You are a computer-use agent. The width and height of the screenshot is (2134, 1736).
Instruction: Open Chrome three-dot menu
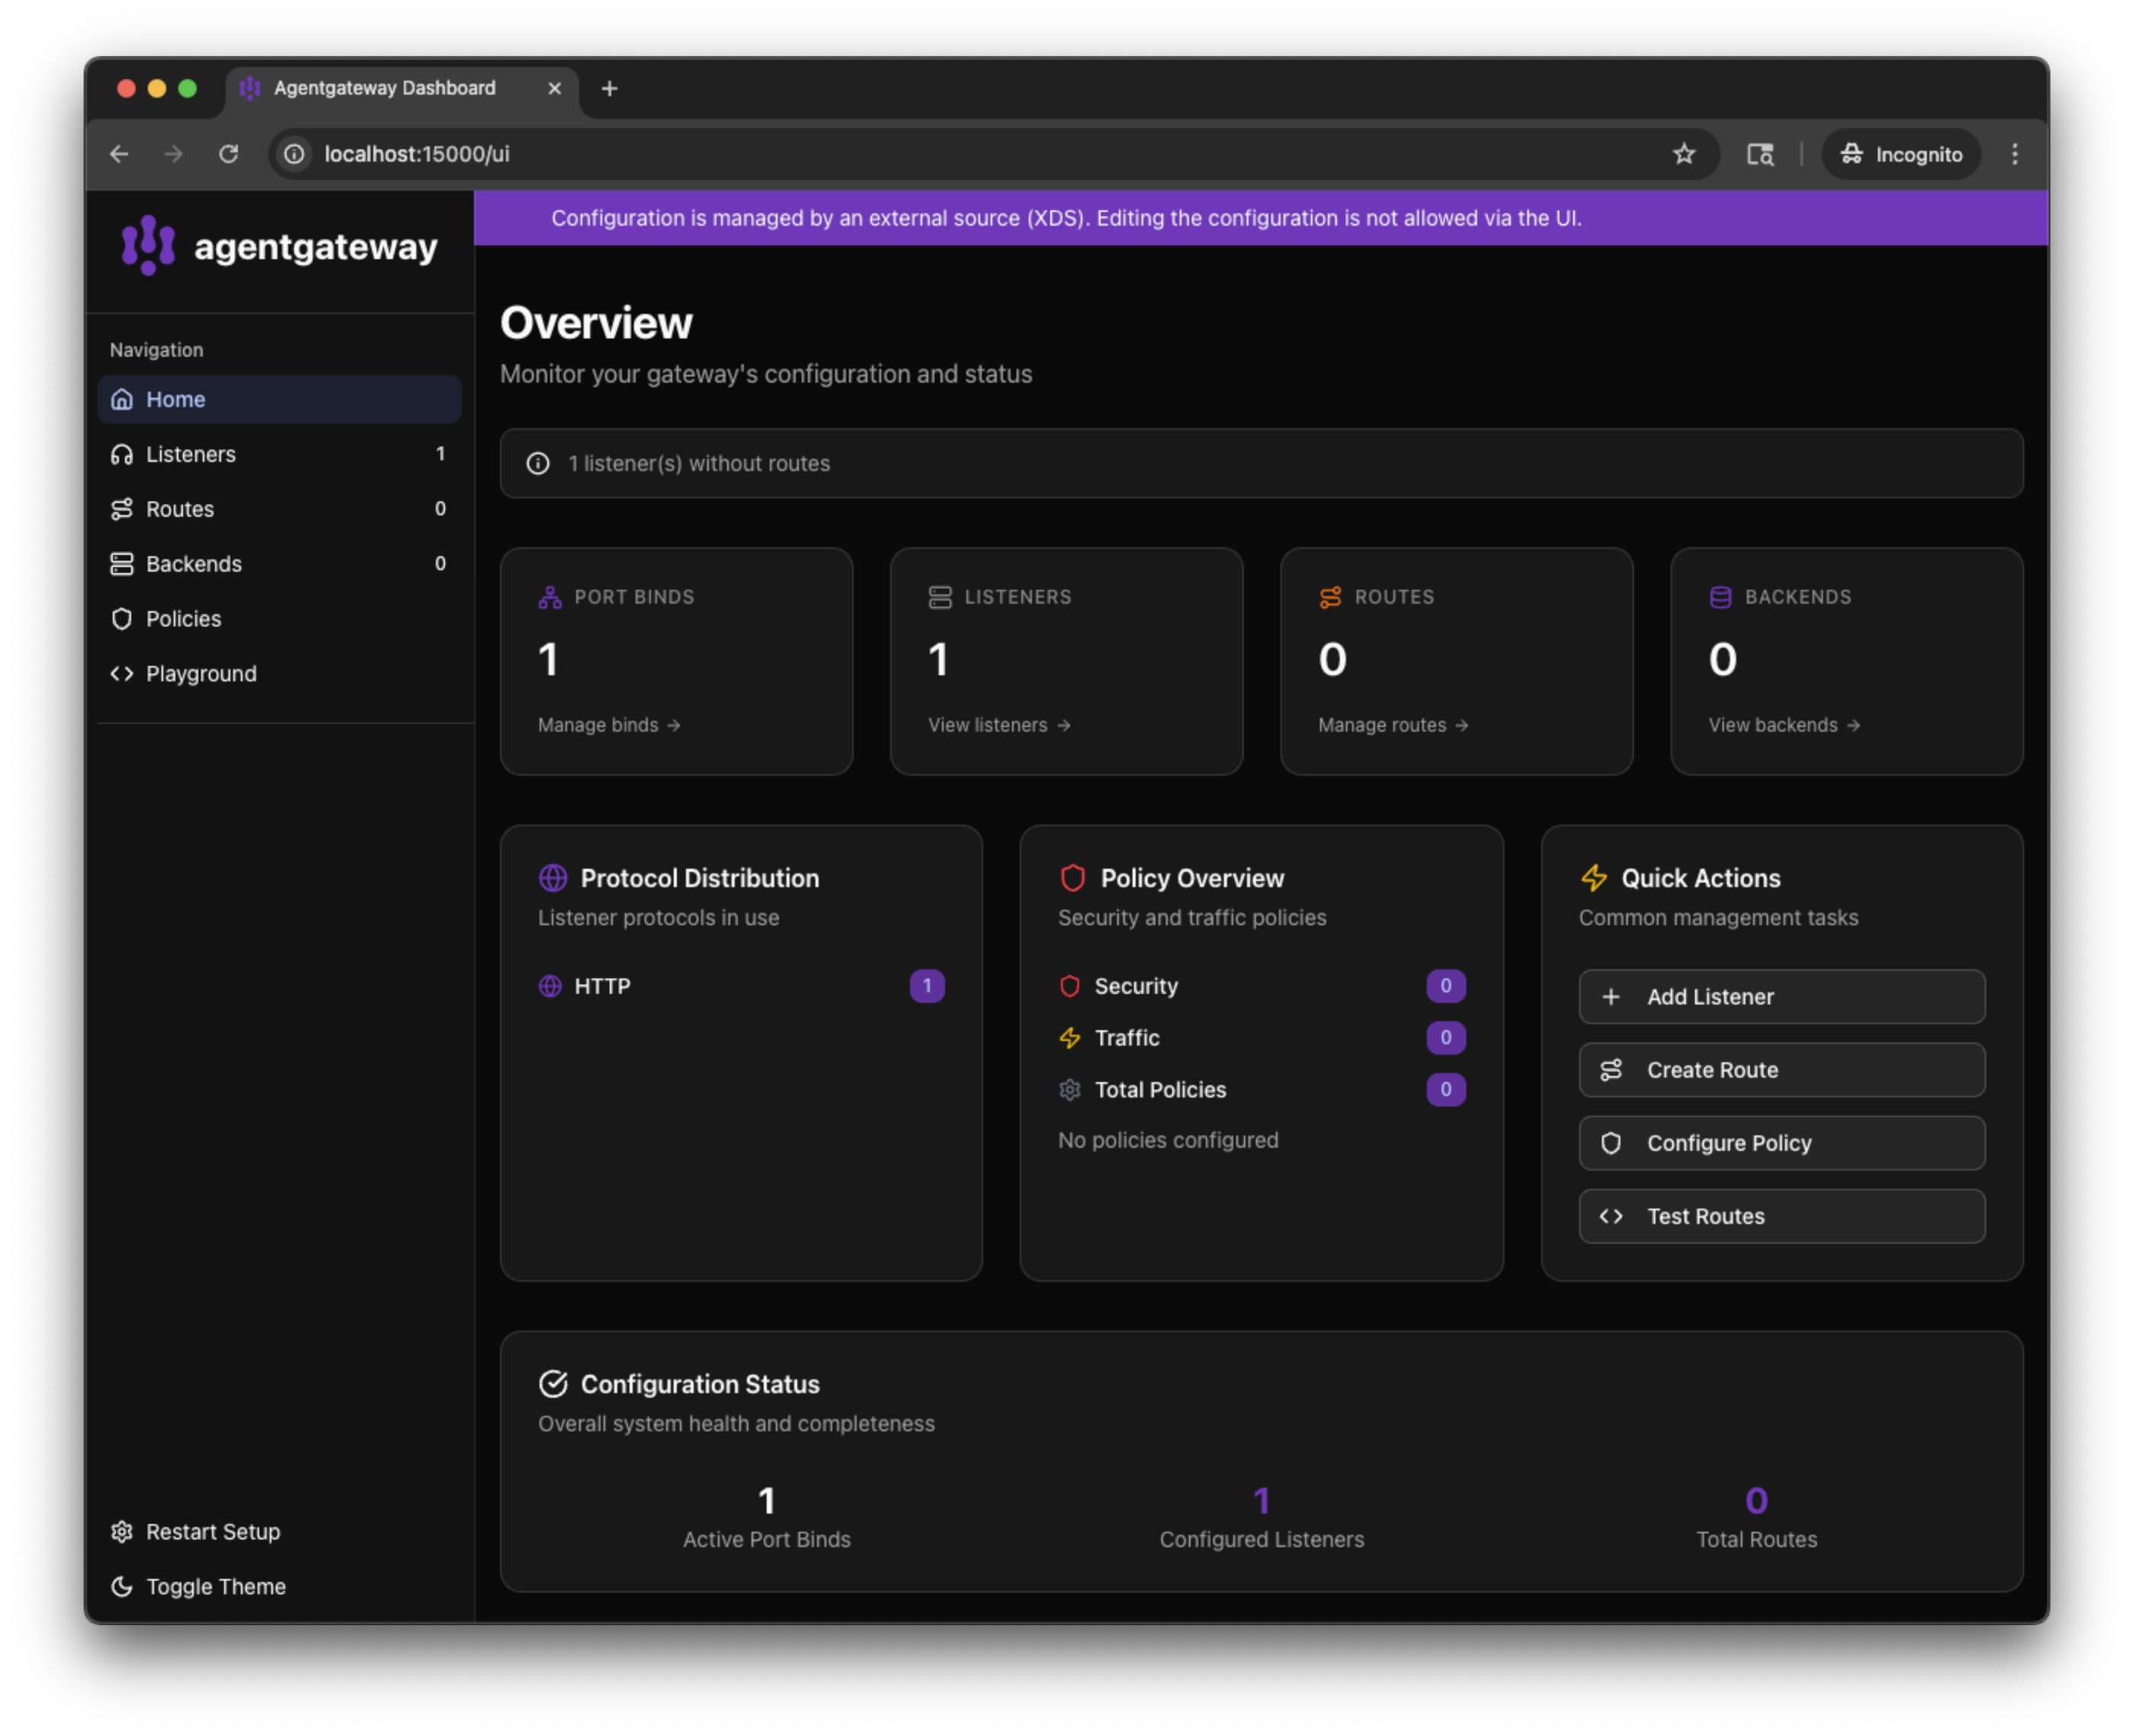pos(2015,154)
